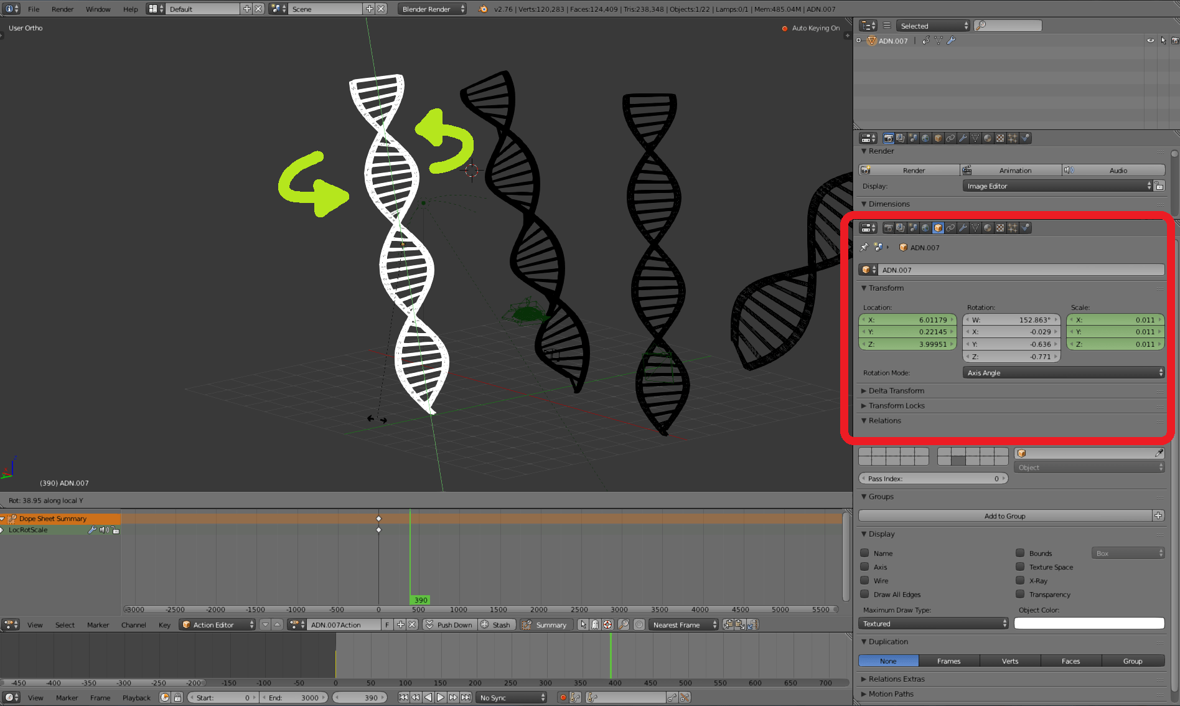The image size is (1180, 706).
Task: Click the End frame field showing 3000
Action: [x=294, y=697]
